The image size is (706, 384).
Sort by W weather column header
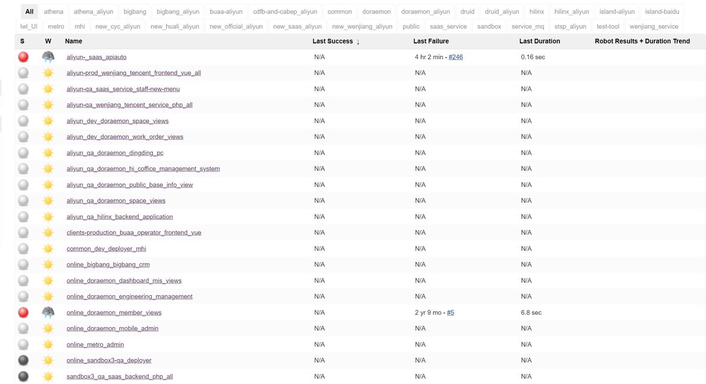tap(48, 41)
